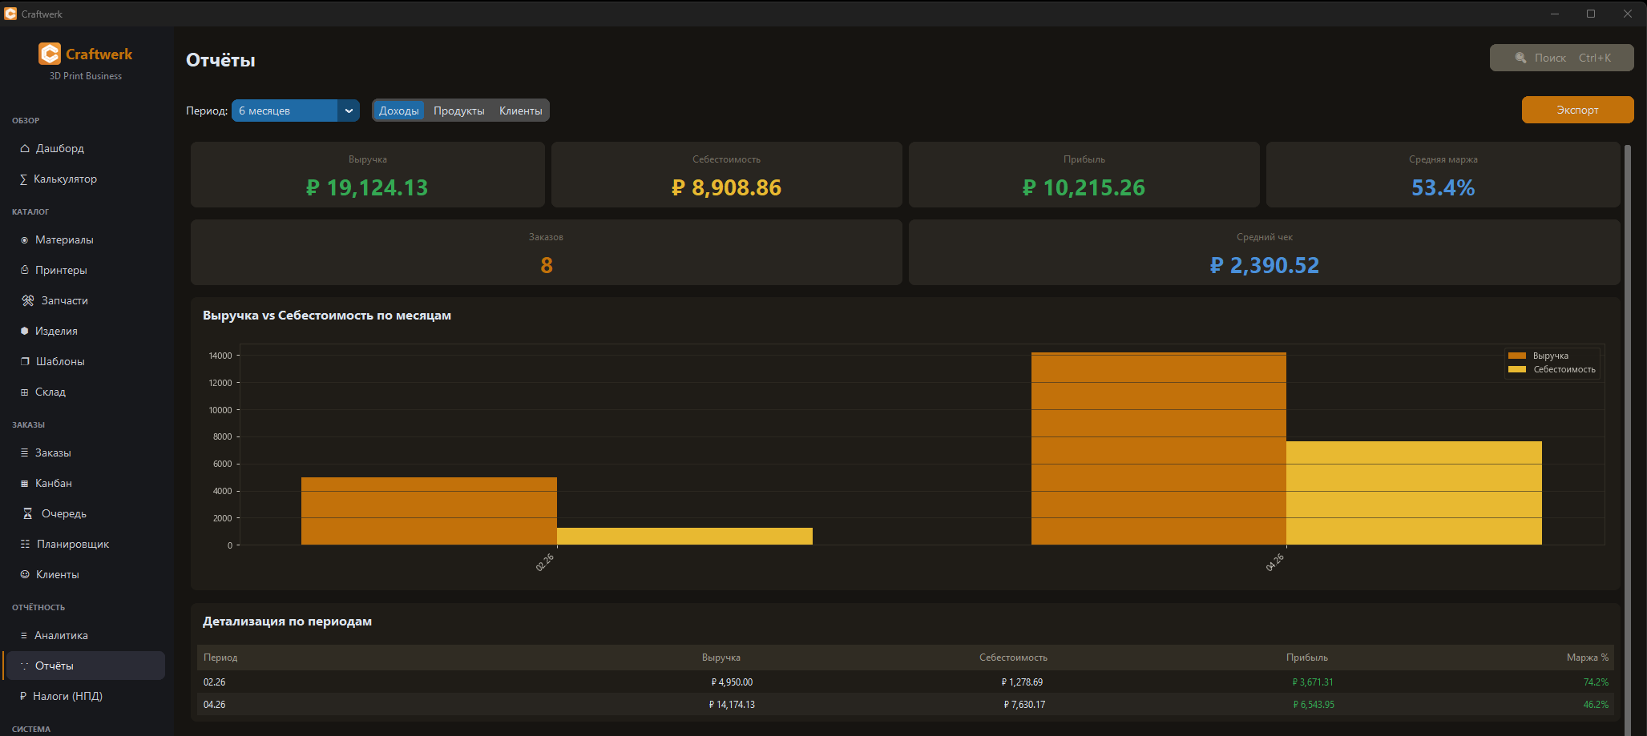Click the Kanban board icon
Image resolution: width=1647 pixels, height=736 pixels.
[x=25, y=483]
